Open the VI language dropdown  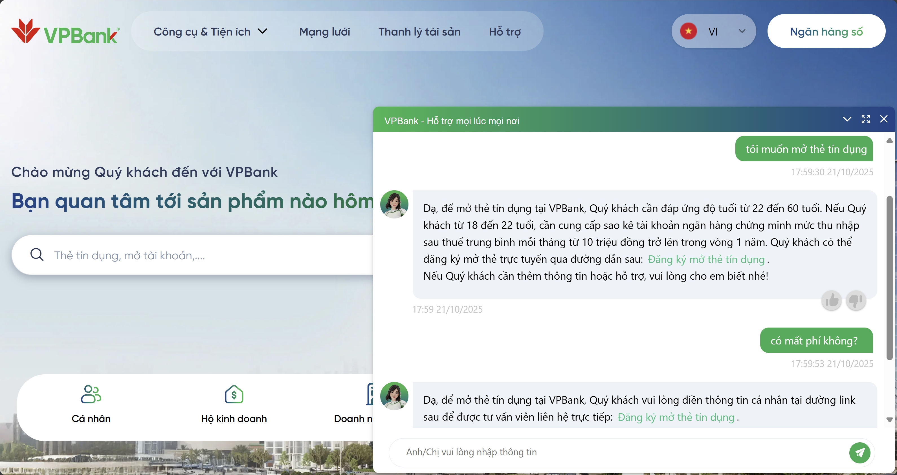point(713,31)
